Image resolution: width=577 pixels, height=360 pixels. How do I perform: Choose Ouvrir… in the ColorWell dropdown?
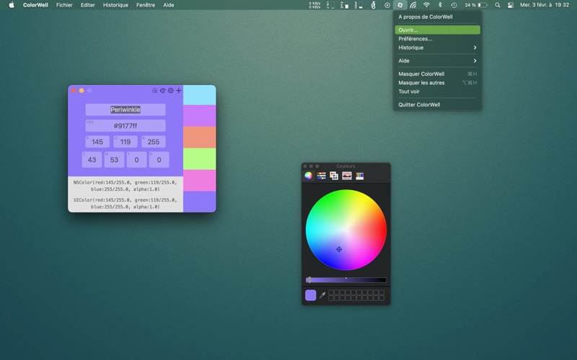coord(438,30)
